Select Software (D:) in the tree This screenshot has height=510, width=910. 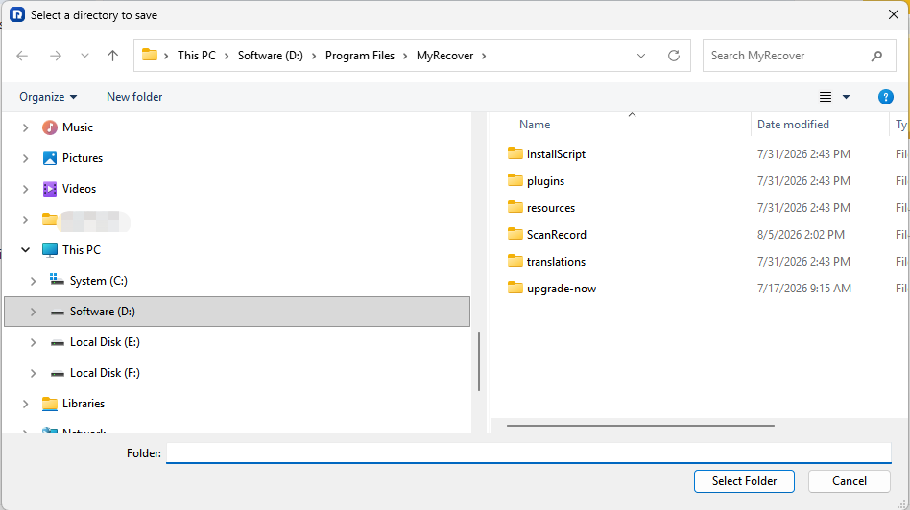tap(237, 312)
